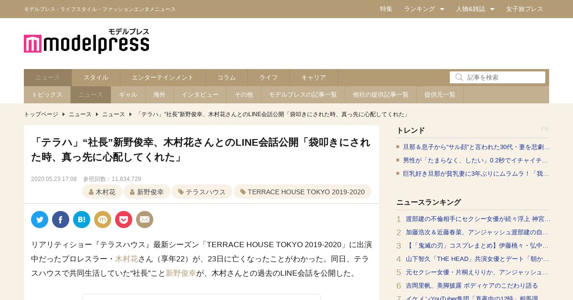Click the トレンド heading
The width and height of the screenshot is (573, 300).
point(411,130)
